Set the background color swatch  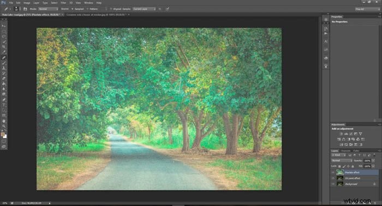[5, 136]
